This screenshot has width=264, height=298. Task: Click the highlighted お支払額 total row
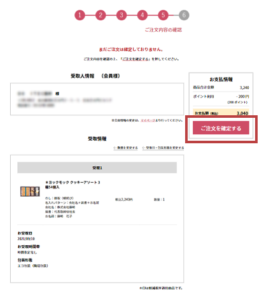pyautogui.click(x=221, y=113)
